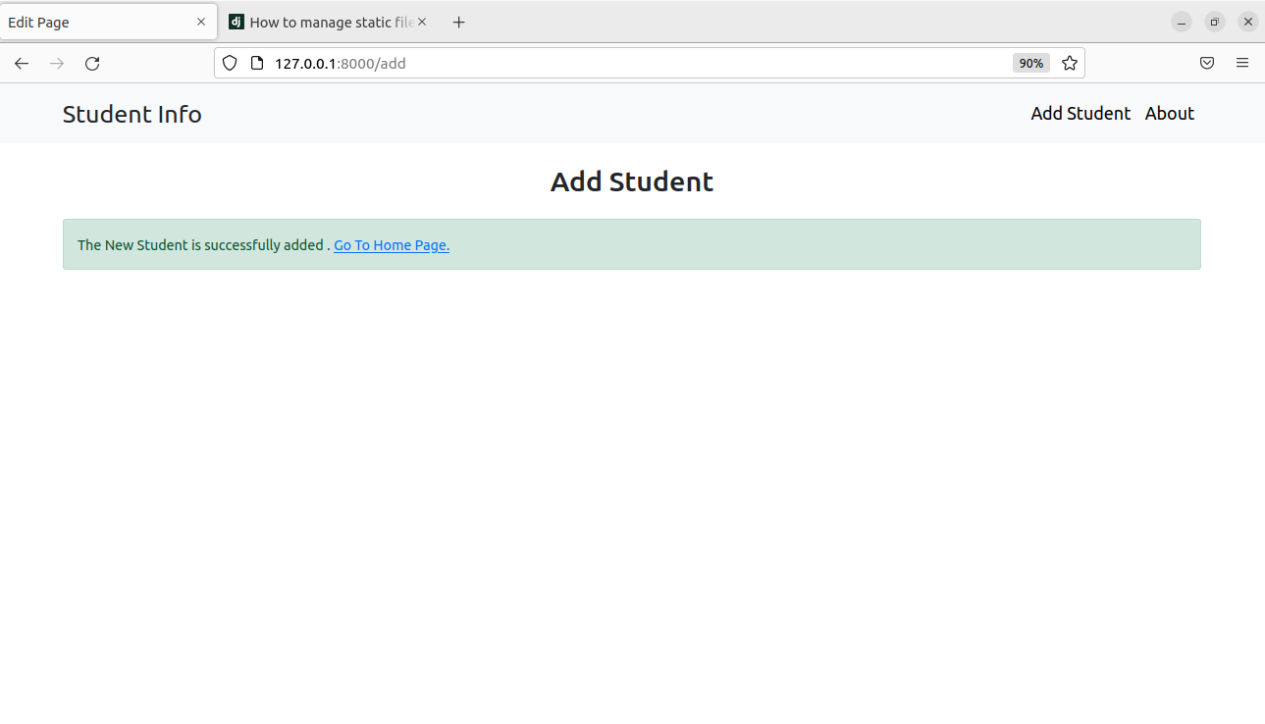Viewport: 1265px width, 724px height.
Task: Open a new tab with the plus button
Action: 458,21
